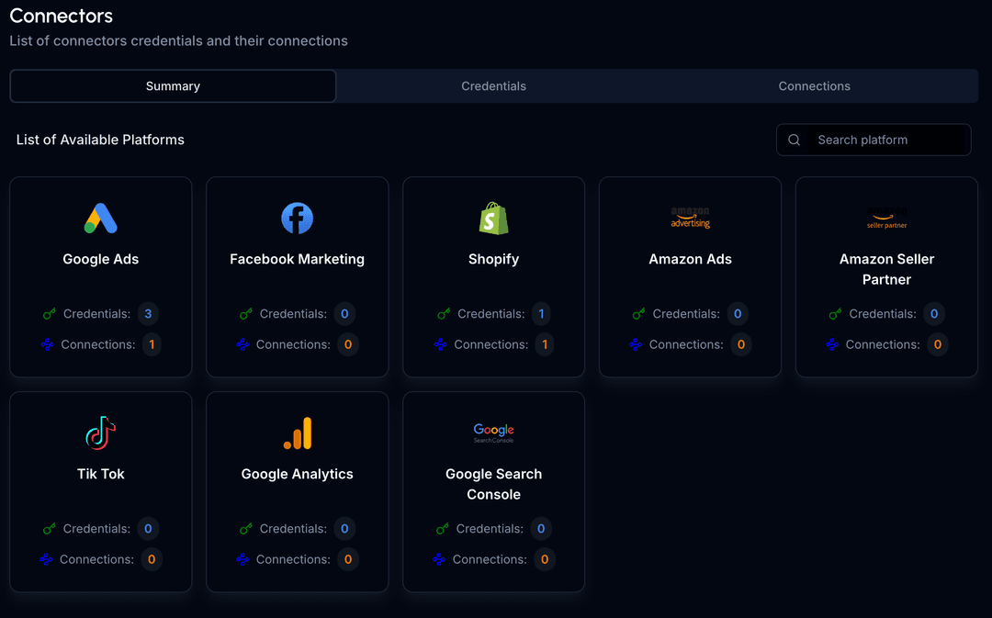The image size is (992, 618).
Task: Click Shopify credentials key icon
Action: pyautogui.click(x=445, y=314)
